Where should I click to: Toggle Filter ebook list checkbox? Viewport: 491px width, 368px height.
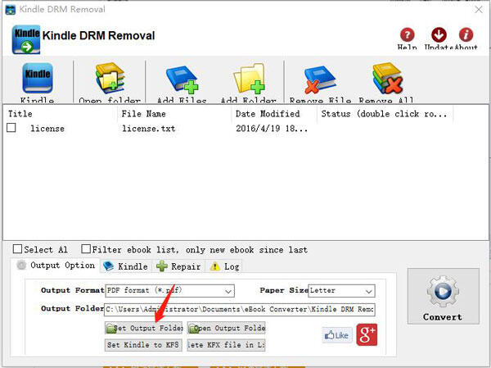click(86, 249)
